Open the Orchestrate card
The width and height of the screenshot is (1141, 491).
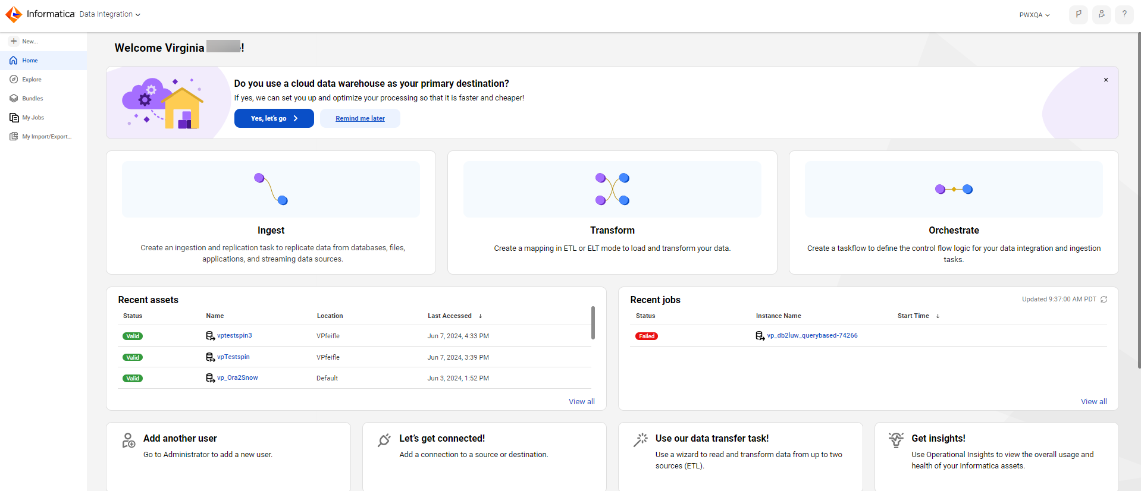tap(954, 213)
